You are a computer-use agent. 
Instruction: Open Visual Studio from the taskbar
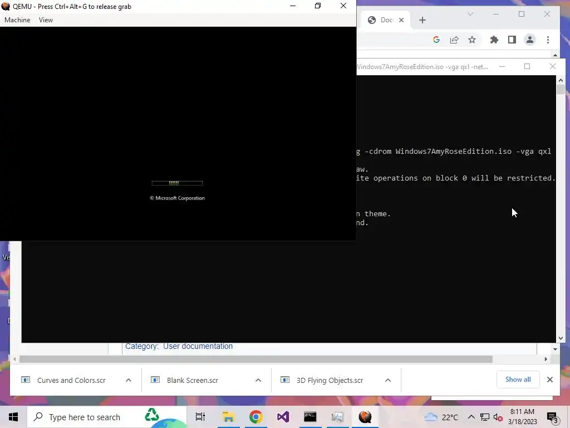[x=283, y=417]
